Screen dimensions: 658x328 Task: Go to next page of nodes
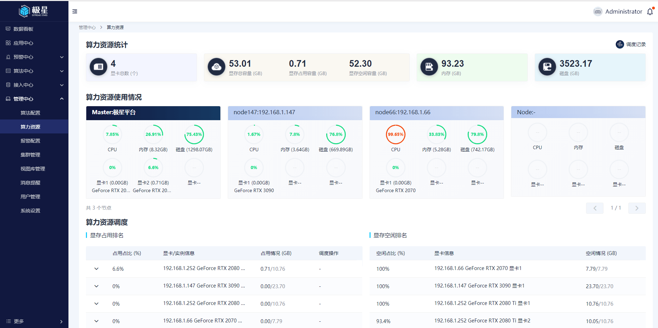(x=637, y=208)
